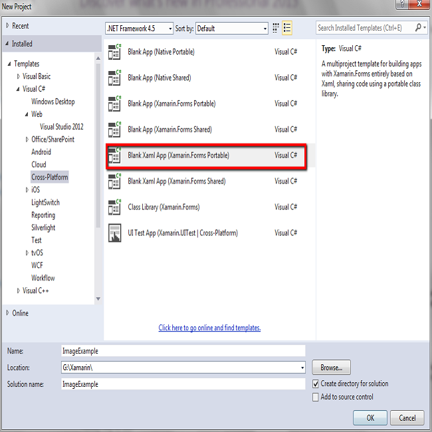The image size is (432, 432).
Task: Click the UI Test App template icon
Action: tap(114, 233)
